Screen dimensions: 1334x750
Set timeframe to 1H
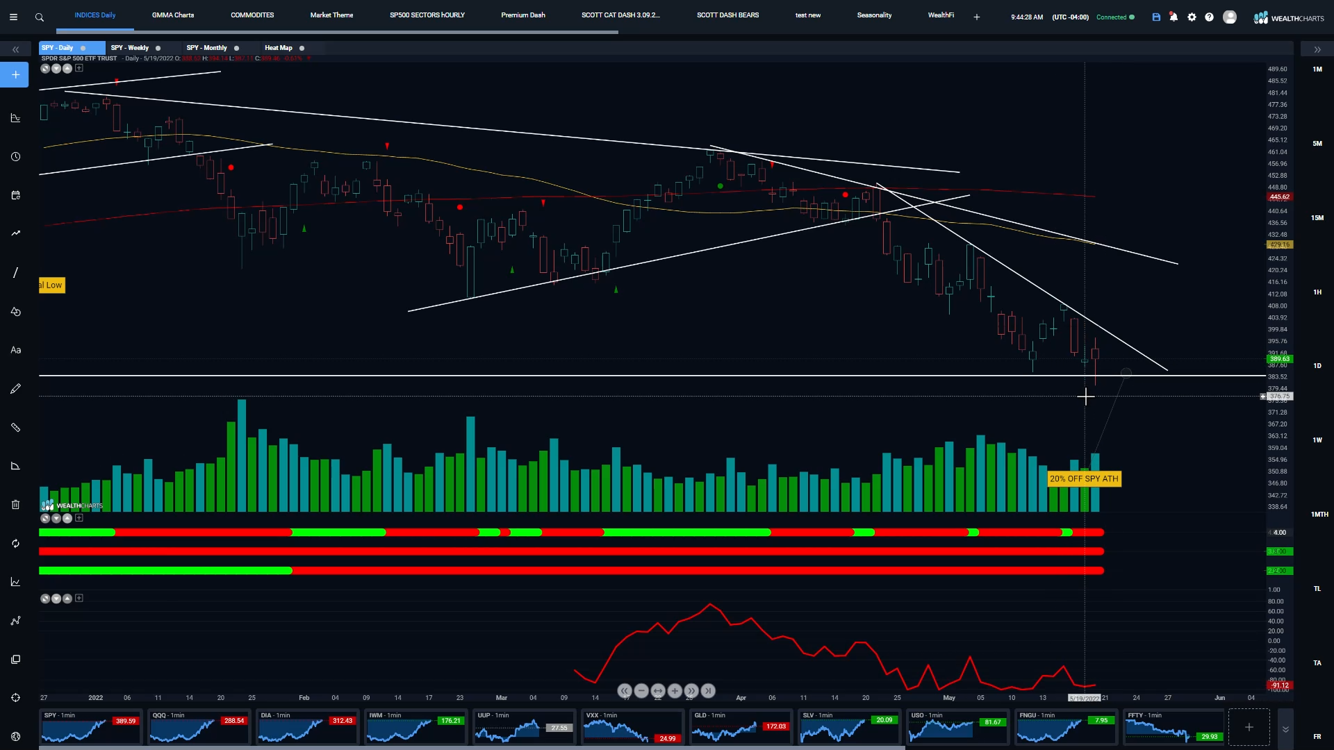click(x=1317, y=292)
